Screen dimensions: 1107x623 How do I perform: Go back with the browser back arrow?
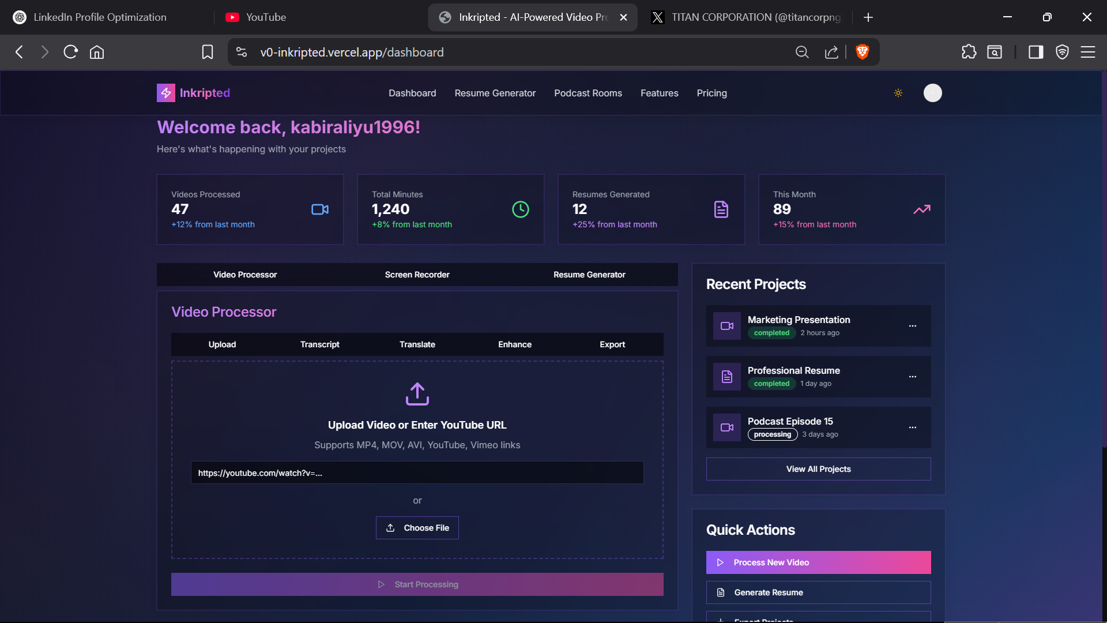[20, 52]
